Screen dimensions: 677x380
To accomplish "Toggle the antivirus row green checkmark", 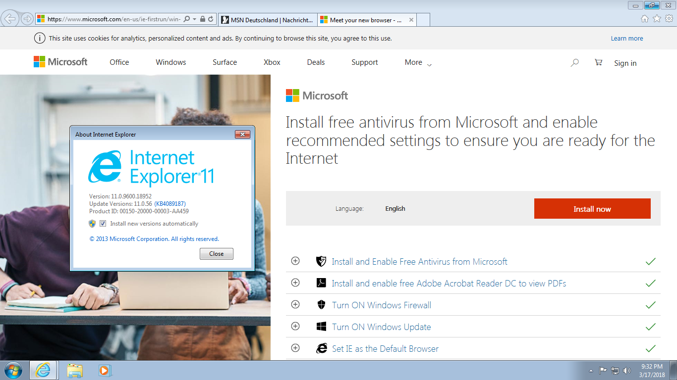I will [650, 261].
